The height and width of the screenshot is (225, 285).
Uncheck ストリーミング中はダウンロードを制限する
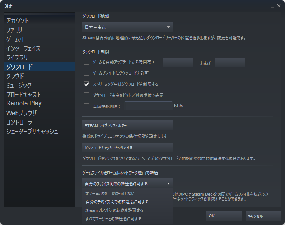86,84
